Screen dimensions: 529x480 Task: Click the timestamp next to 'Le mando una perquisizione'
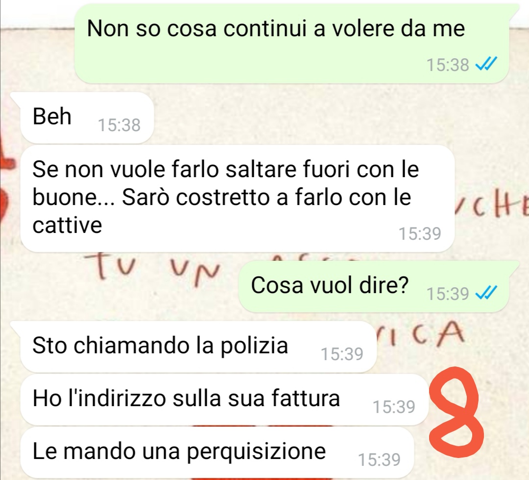click(x=379, y=460)
